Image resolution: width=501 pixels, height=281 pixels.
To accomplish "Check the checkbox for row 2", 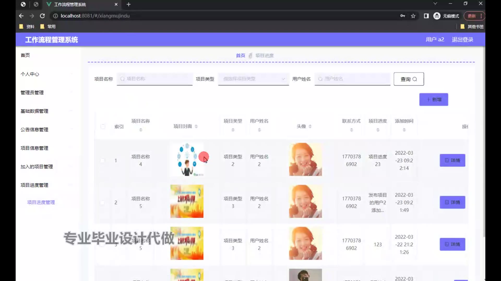I will [x=103, y=202].
